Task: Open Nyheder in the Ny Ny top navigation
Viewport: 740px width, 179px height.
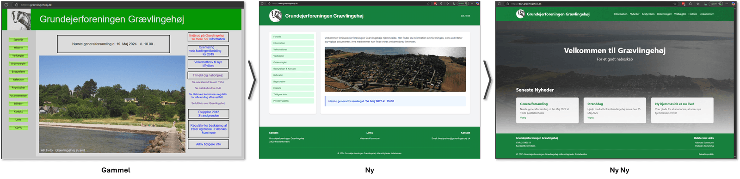Action: tap(635, 14)
